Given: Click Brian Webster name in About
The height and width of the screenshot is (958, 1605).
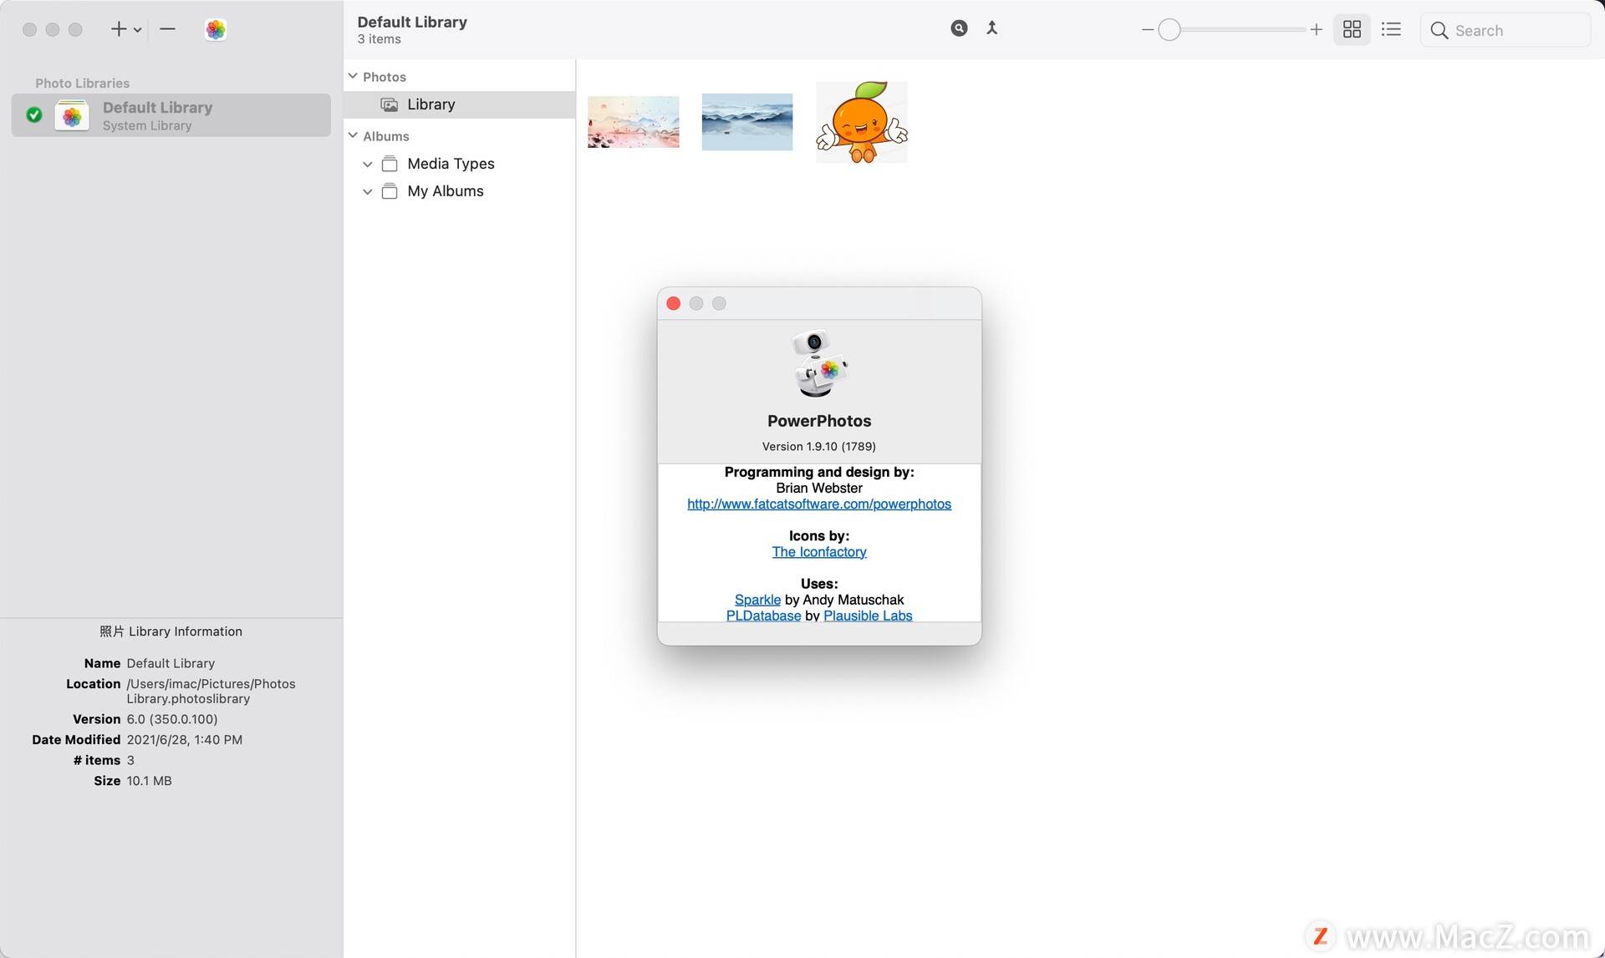Looking at the screenshot, I should pos(819,488).
